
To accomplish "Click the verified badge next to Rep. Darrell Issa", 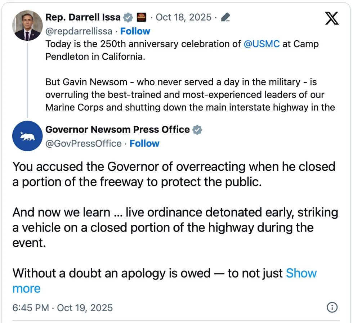I will tap(128, 17).
